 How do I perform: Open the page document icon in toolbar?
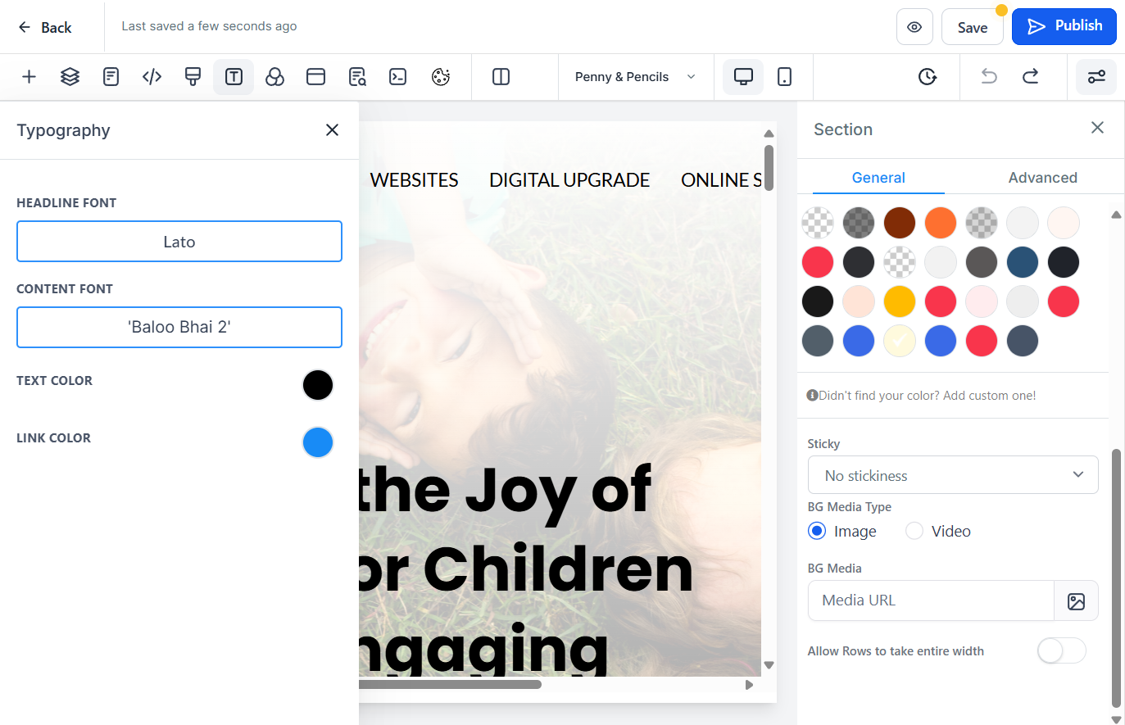[111, 77]
